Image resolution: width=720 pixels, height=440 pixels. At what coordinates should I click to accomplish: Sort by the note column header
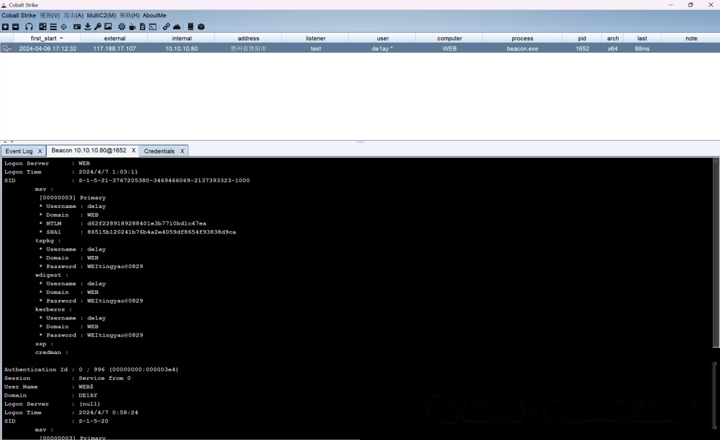691,38
